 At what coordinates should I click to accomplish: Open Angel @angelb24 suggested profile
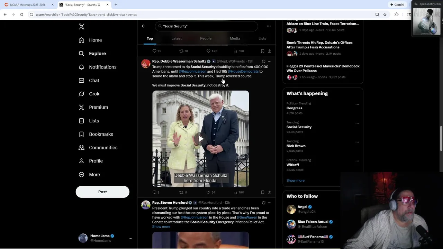(307, 209)
